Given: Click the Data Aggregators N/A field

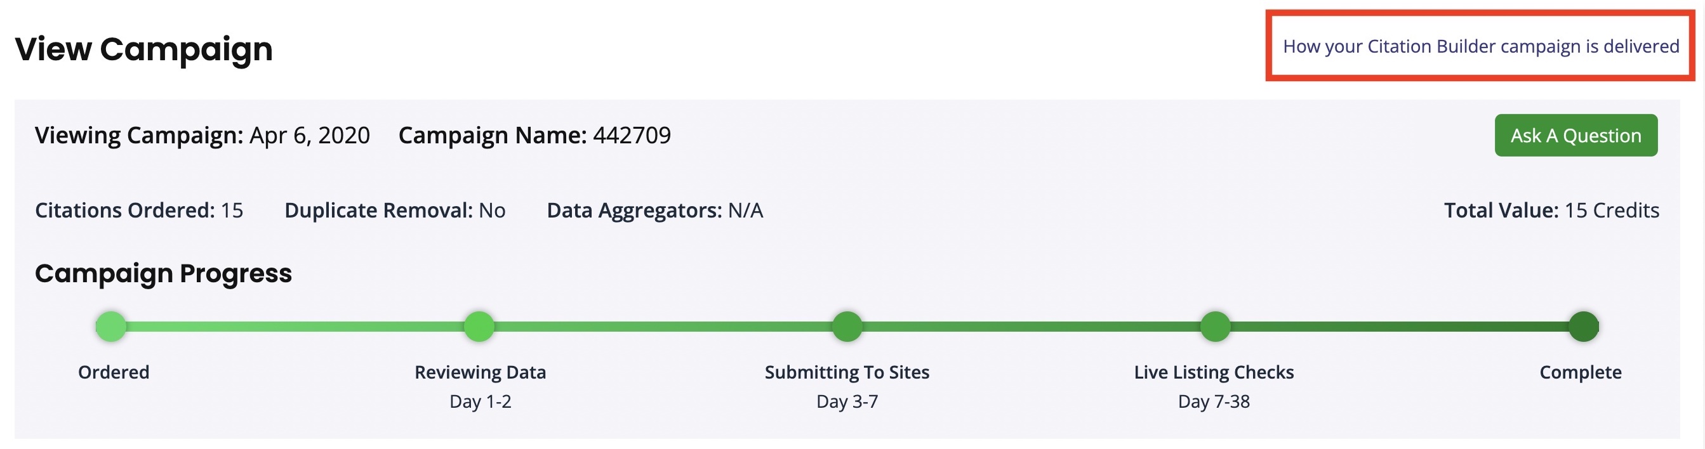Looking at the screenshot, I should pyautogui.click(x=654, y=211).
